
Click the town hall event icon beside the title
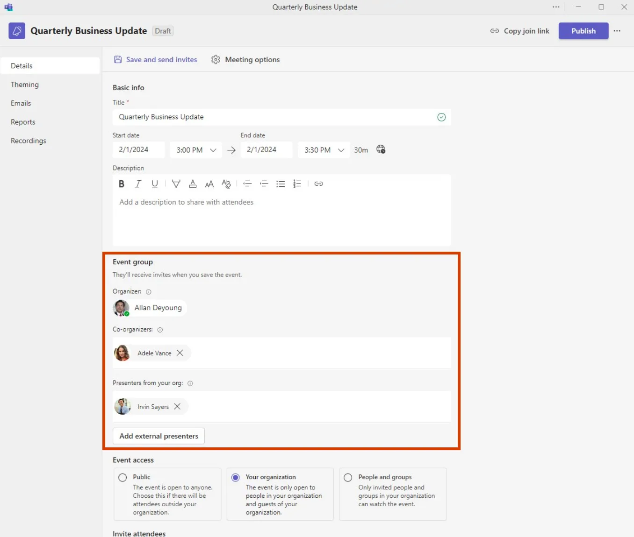pyautogui.click(x=17, y=31)
